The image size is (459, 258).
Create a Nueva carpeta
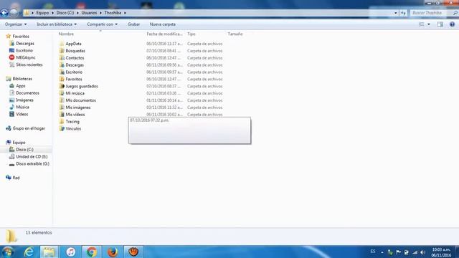(163, 24)
